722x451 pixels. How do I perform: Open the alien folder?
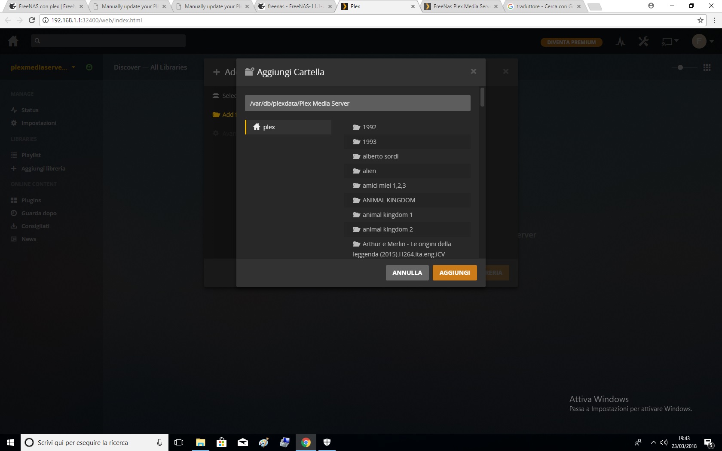(x=407, y=171)
